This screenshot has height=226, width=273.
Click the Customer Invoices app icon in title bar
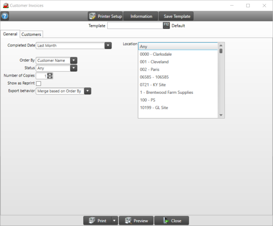5,5
